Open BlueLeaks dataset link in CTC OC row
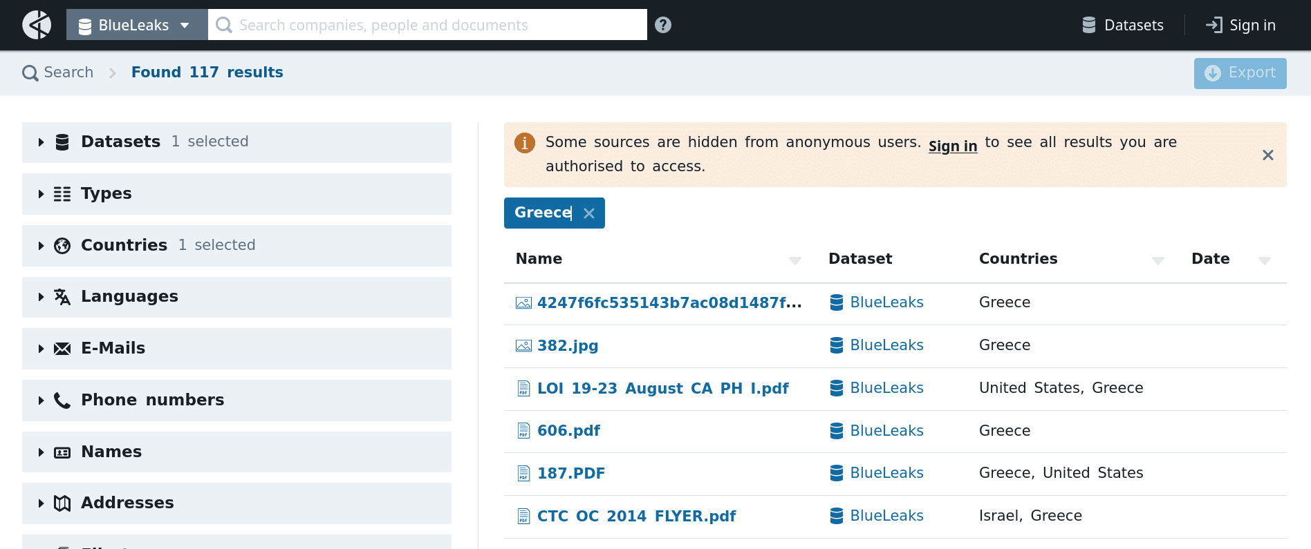This screenshot has width=1311, height=549. coord(877,516)
